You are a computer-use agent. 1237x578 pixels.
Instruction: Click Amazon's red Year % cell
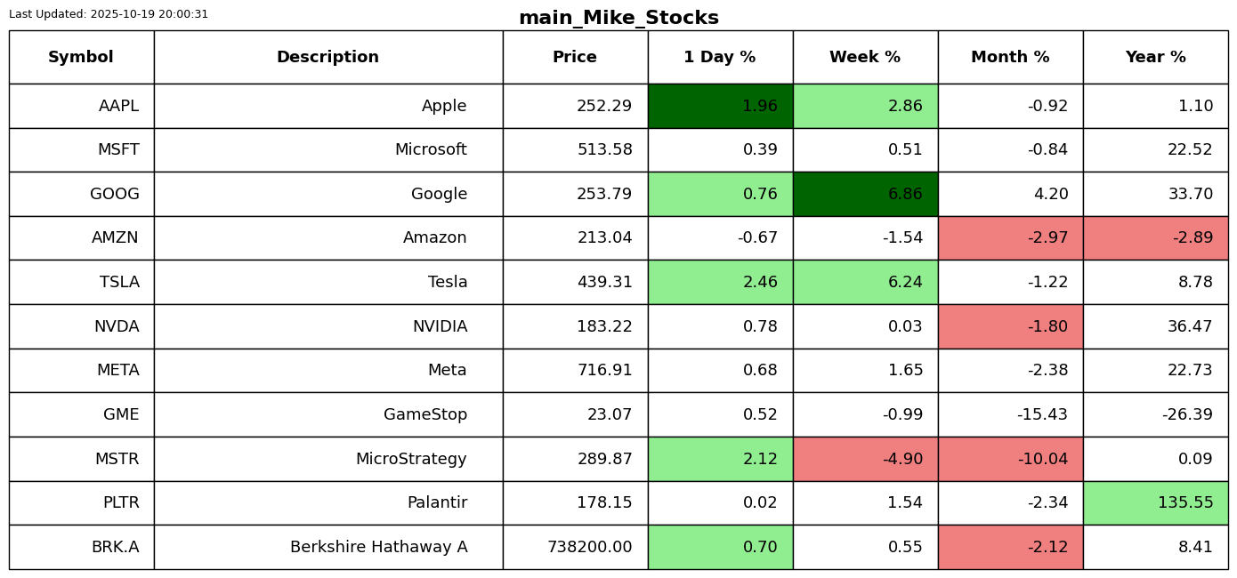1155,238
